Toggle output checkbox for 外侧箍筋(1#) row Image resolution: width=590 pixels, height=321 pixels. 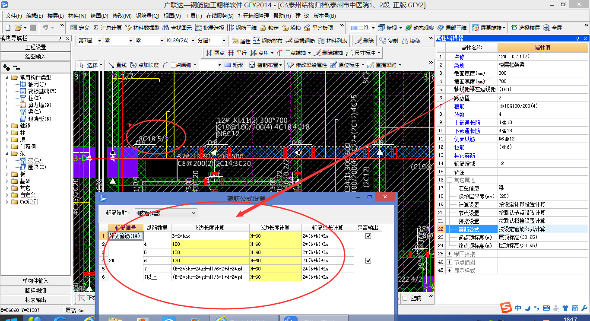pyautogui.click(x=368, y=236)
